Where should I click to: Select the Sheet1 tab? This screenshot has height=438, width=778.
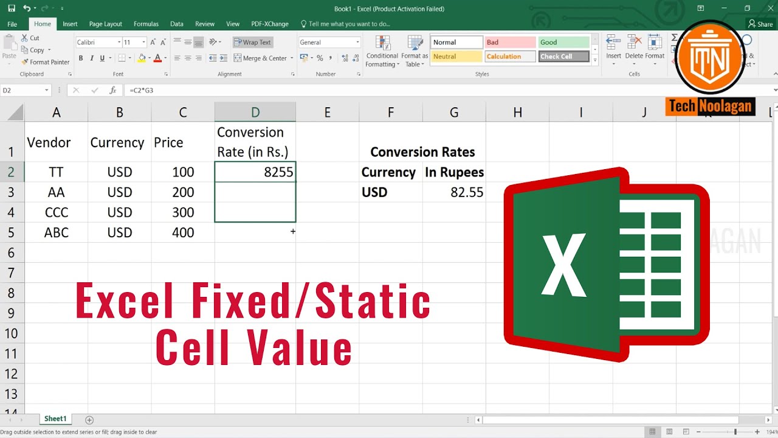55,419
